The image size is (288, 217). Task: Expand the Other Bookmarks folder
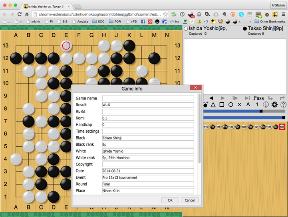pyautogui.click(x=270, y=22)
